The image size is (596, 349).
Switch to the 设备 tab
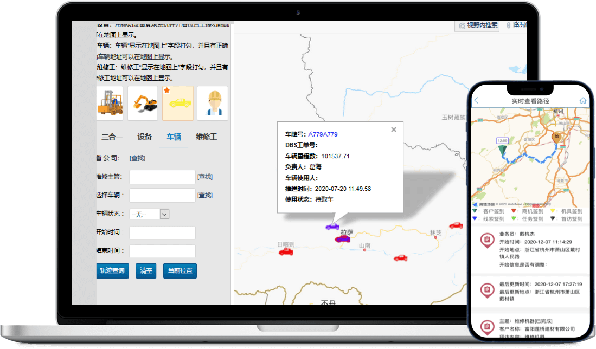point(144,137)
